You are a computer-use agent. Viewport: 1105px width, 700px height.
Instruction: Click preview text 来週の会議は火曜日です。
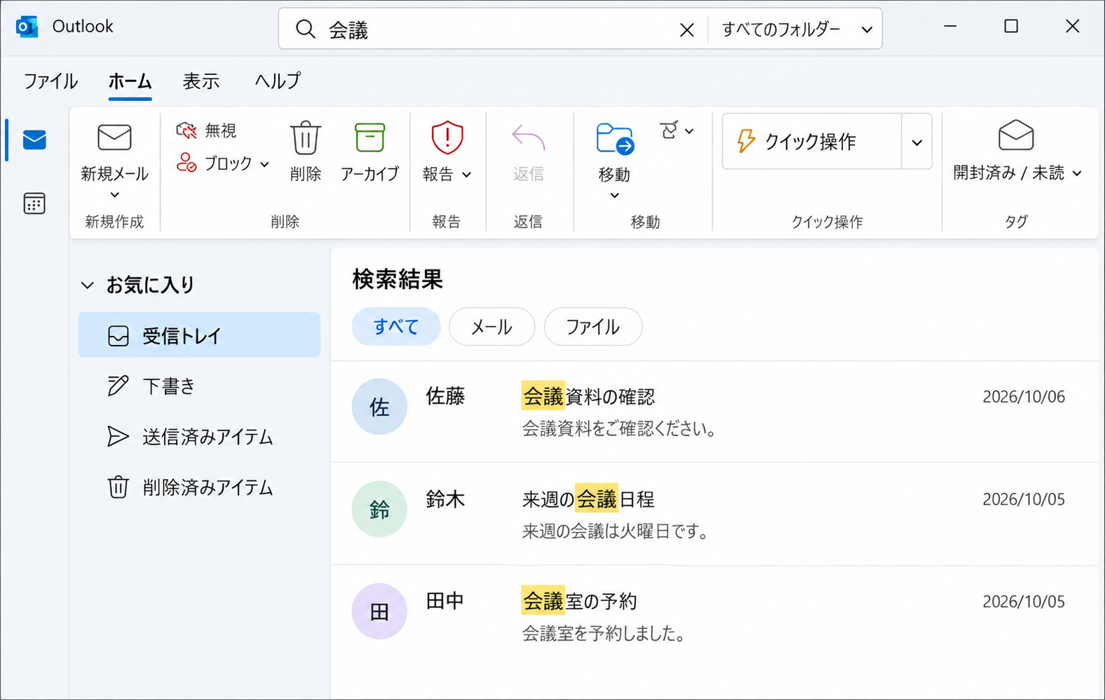point(616,532)
